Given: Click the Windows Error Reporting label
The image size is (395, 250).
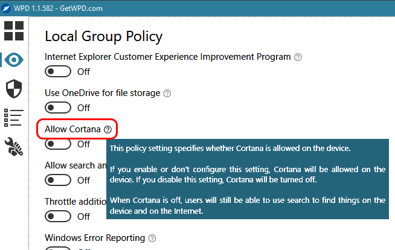Looking at the screenshot, I should coord(95,238).
